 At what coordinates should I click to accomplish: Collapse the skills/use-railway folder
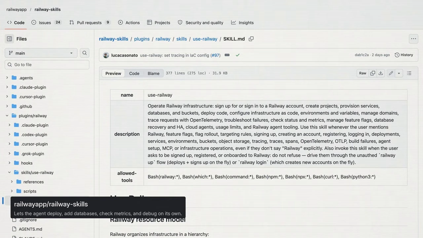[10, 172]
